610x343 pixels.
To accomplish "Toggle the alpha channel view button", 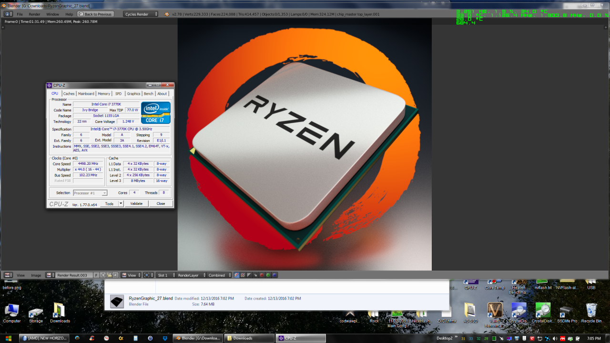I will [249, 275].
